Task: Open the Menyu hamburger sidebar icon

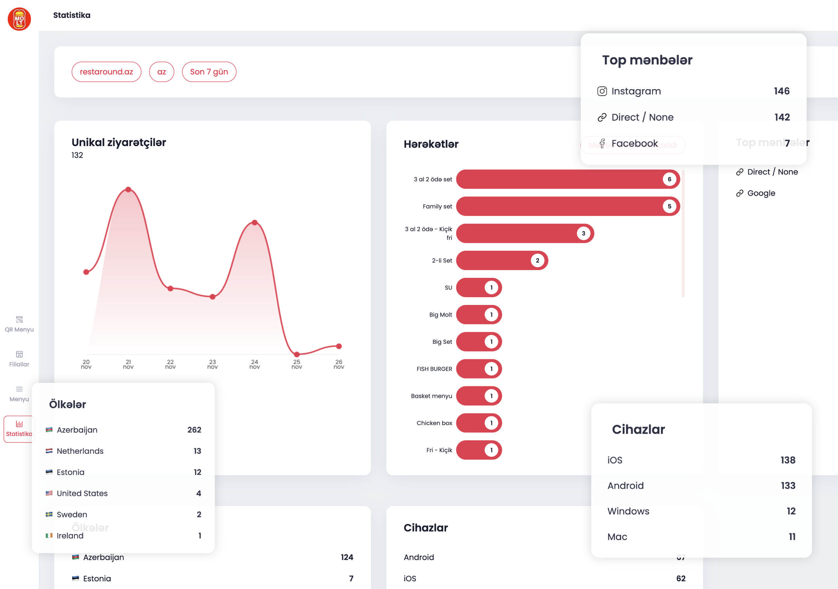Action: pos(19,389)
